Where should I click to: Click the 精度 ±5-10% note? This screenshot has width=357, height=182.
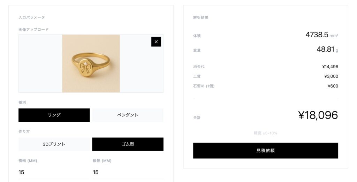click(x=265, y=133)
